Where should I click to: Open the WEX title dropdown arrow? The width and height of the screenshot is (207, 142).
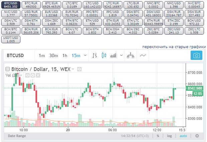click(73, 69)
